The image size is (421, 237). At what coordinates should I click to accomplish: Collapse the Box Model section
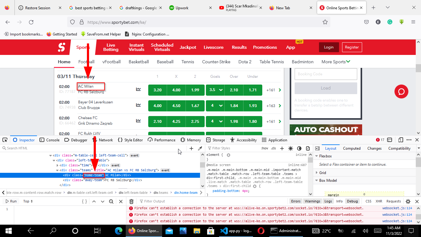[x=317, y=181]
